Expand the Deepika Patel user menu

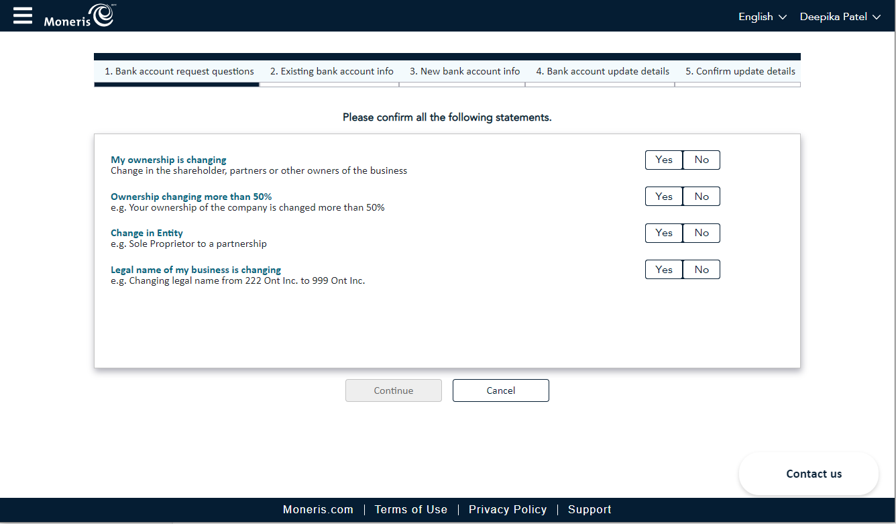840,17
